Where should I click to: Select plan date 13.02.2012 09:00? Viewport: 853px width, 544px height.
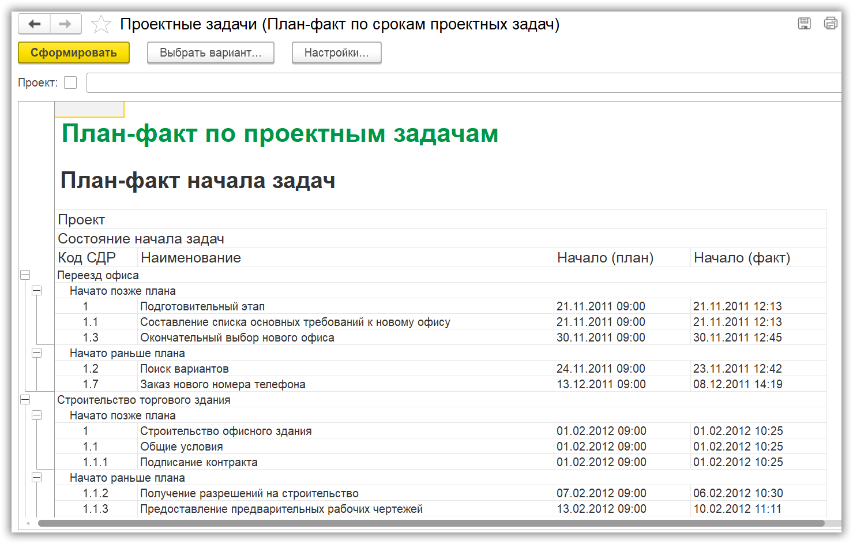622,509
